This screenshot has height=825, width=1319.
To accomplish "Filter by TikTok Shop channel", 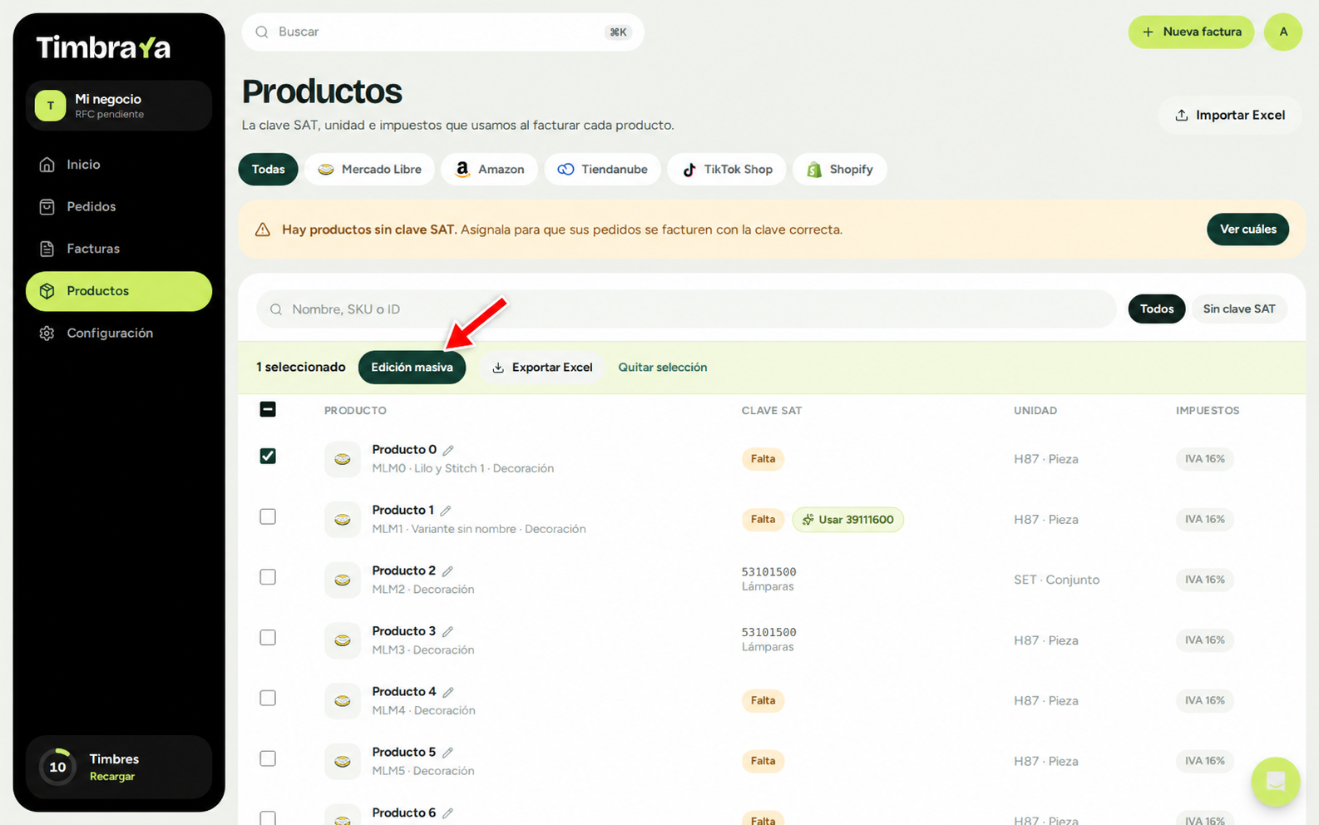I will pyautogui.click(x=727, y=170).
